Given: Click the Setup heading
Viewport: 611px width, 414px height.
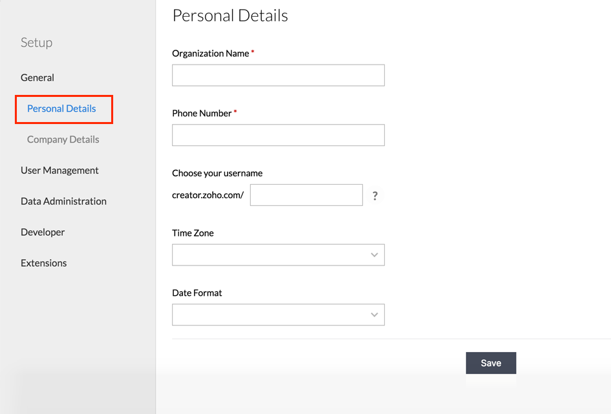Looking at the screenshot, I should (x=36, y=43).
